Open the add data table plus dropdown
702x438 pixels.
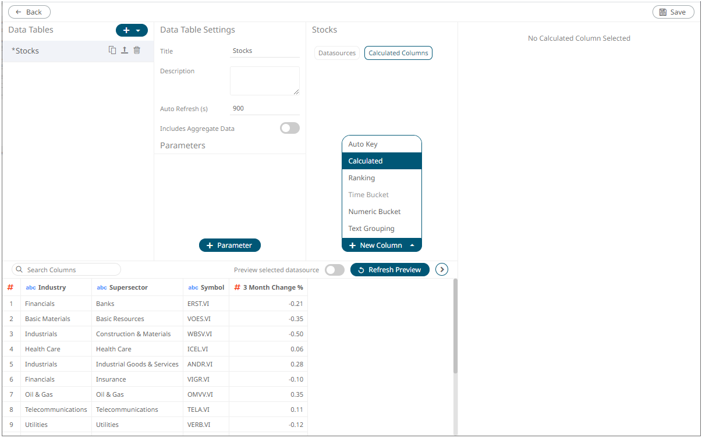[x=132, y=30]
